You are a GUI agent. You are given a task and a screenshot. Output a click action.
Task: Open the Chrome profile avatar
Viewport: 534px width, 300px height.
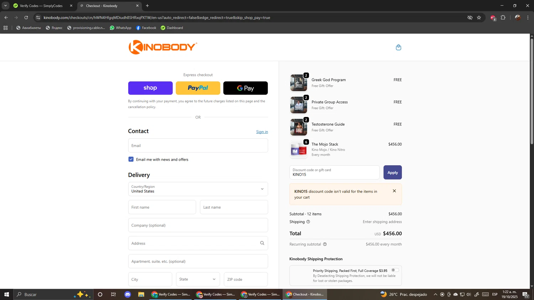(x=518, y=17)
